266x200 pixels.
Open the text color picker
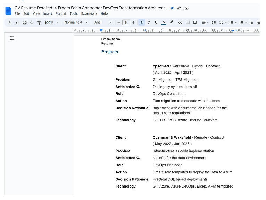tap(164, 22)
